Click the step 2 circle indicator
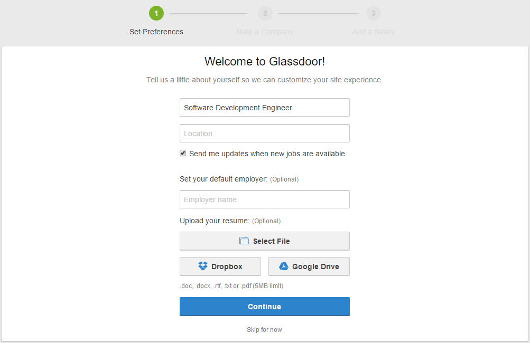The image size is (530, 343). coord(265,13)
